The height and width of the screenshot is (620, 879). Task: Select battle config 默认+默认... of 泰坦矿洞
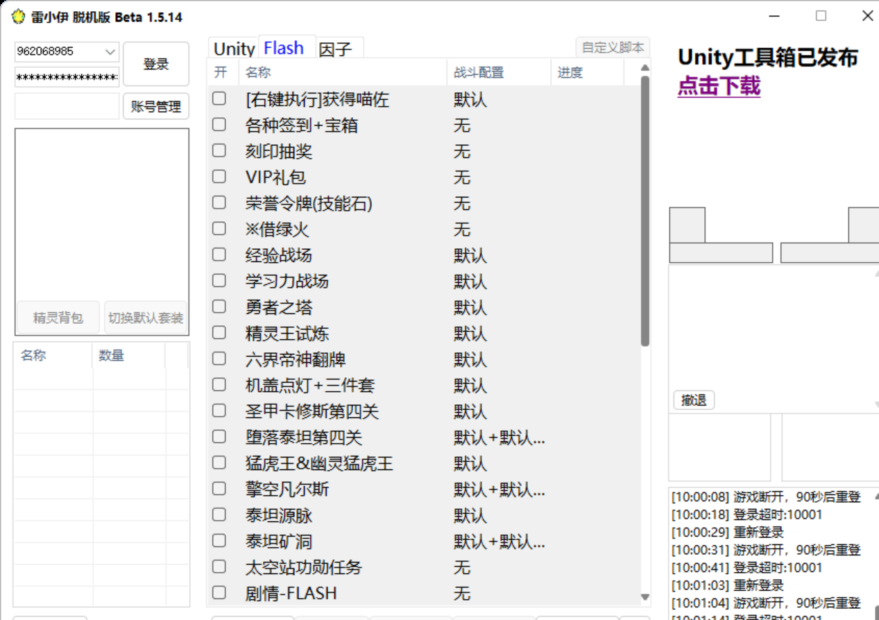(500, 542)
